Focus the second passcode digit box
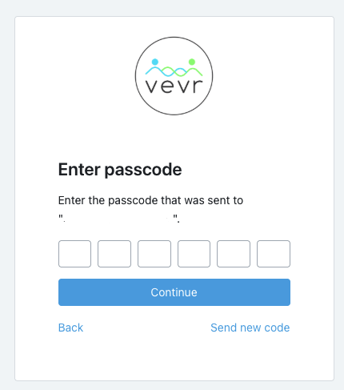This screenshot has width=344, height=390. pyautogui.click(x=114, y=254)
